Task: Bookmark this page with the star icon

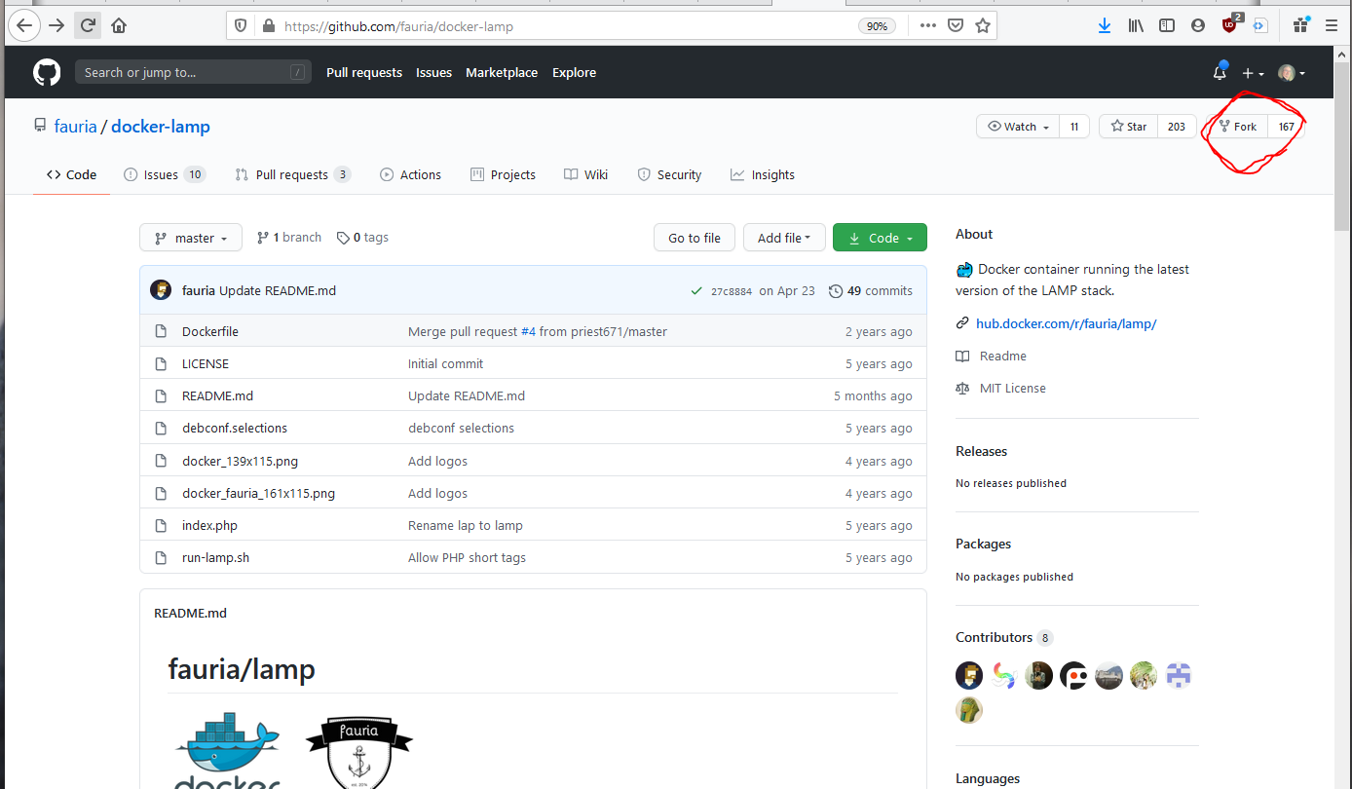Action: click(x=983, y=26)
